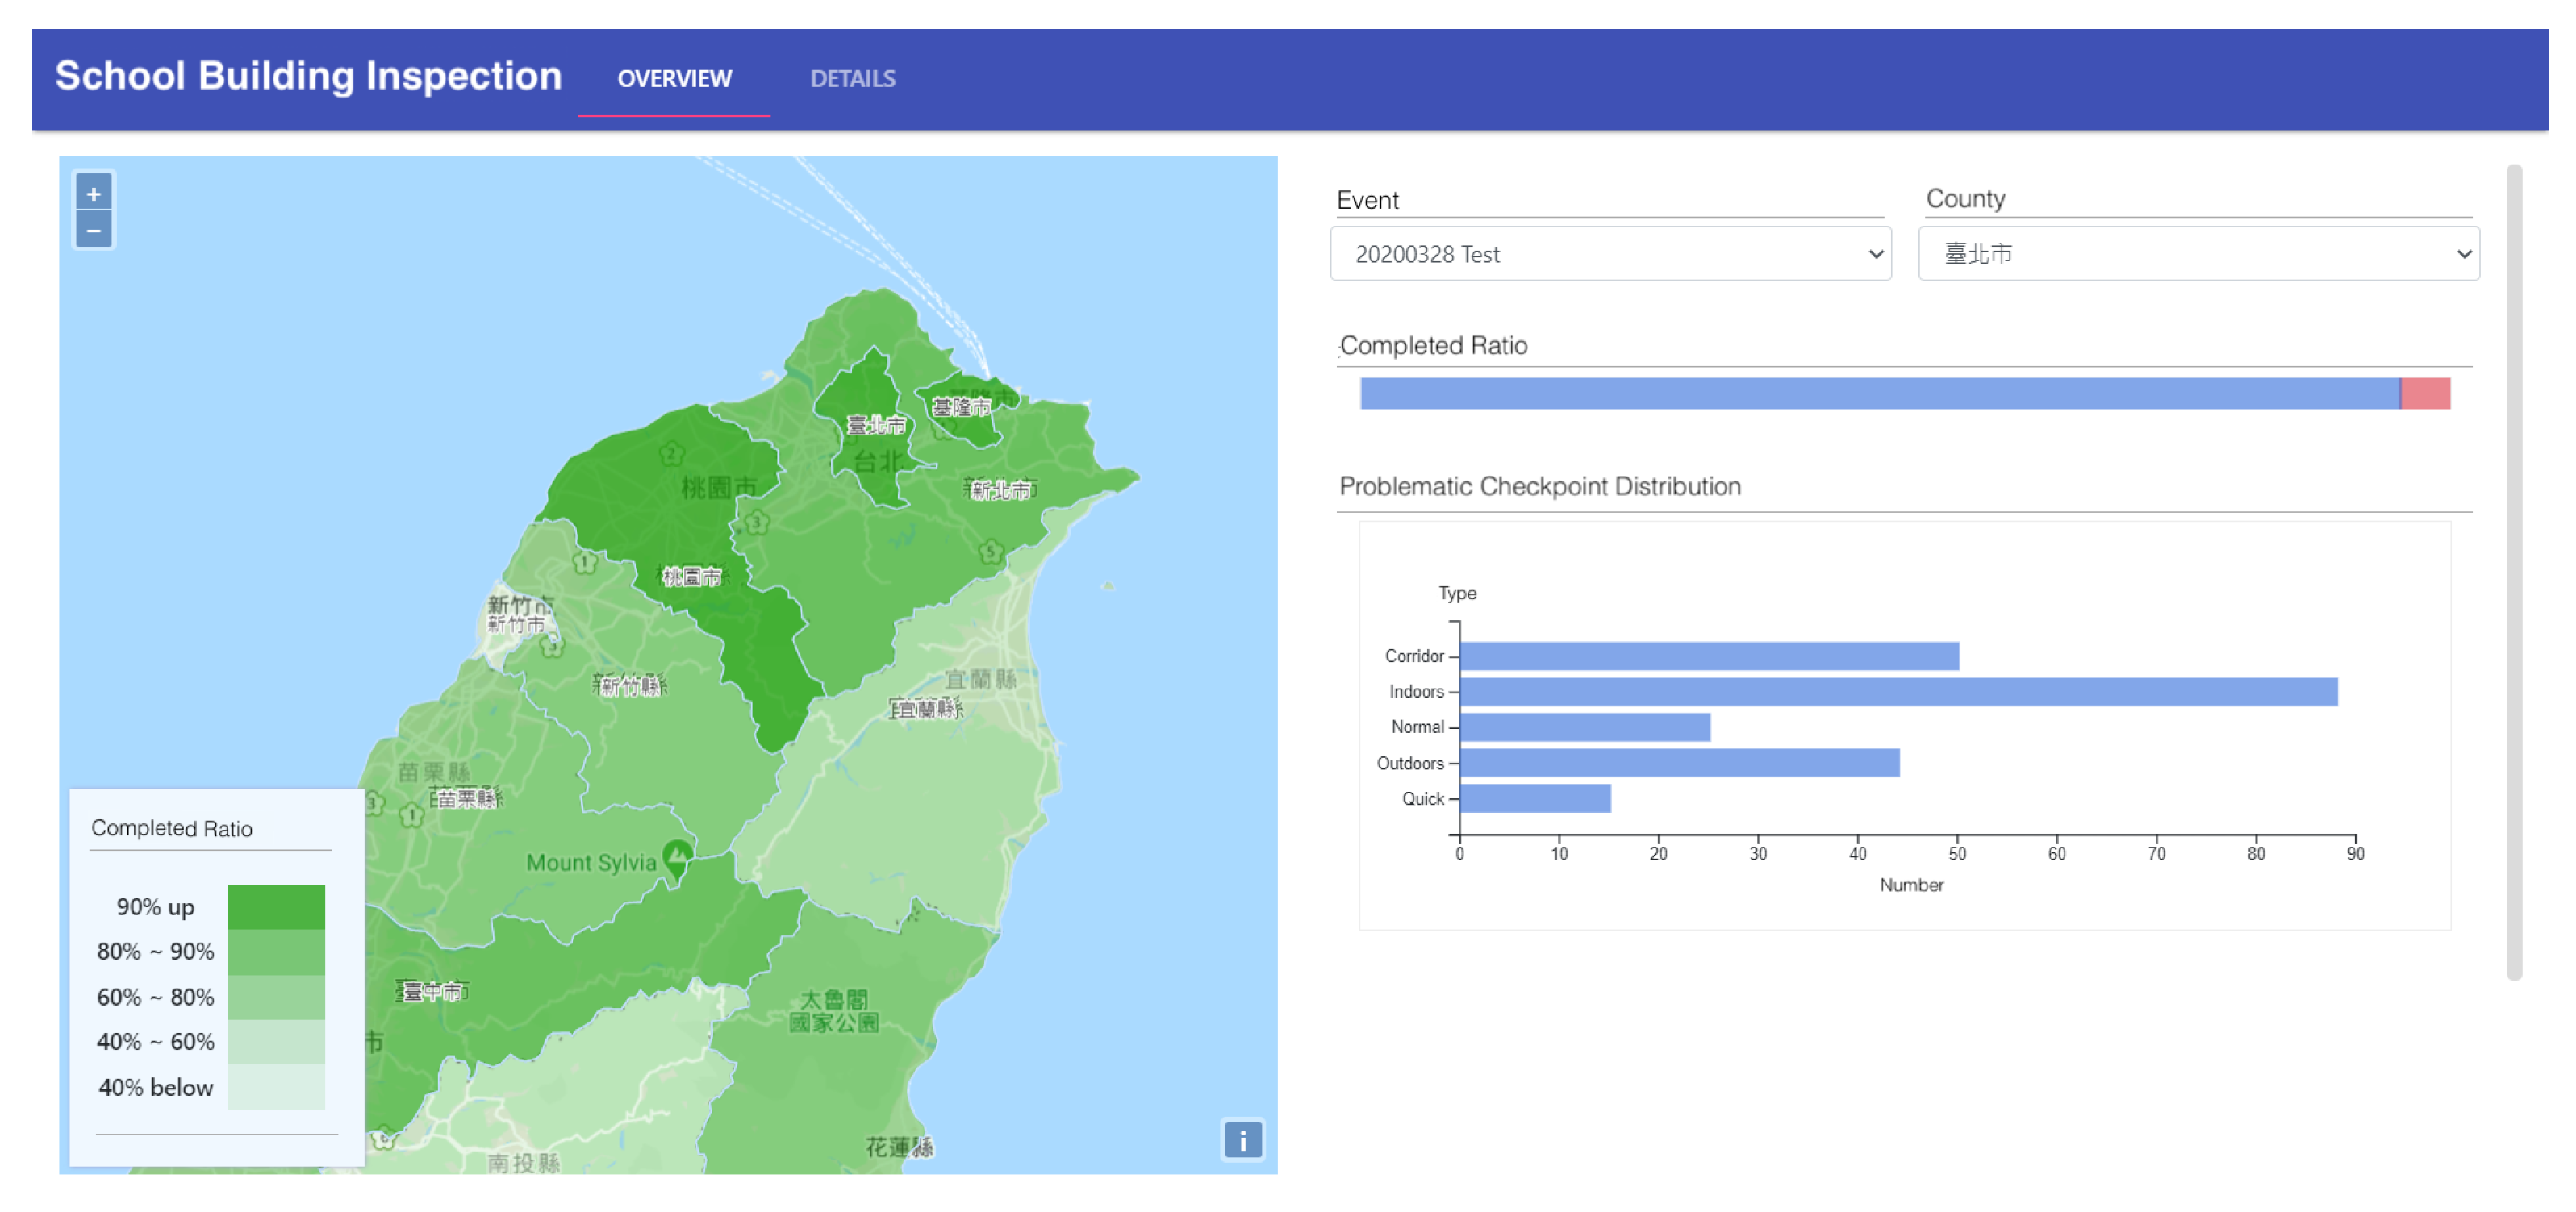Click the Indoors bar in the chart

(x=1897, y=691)
